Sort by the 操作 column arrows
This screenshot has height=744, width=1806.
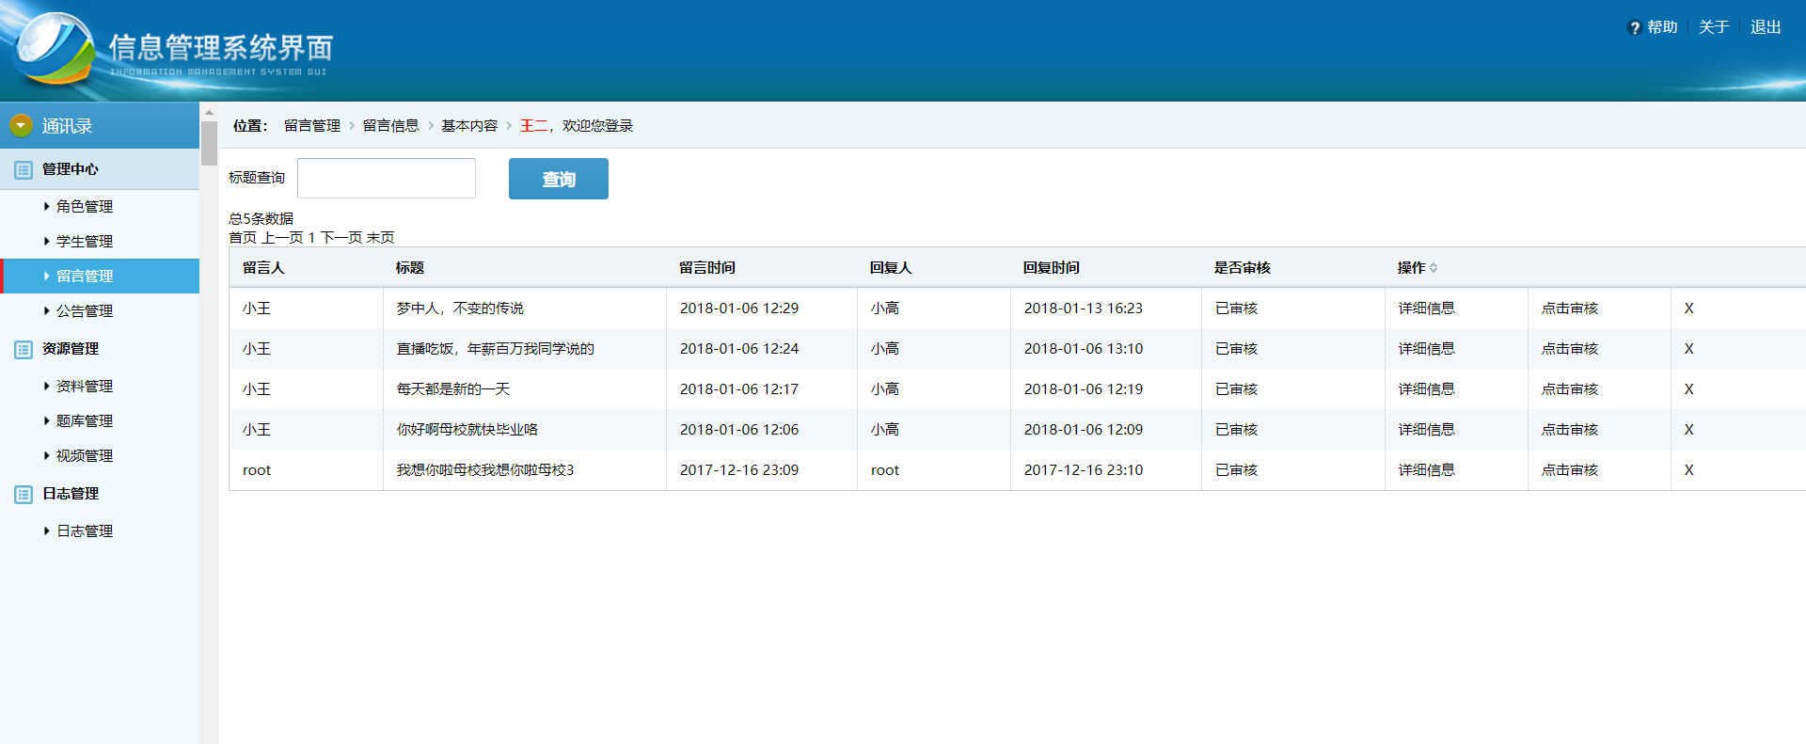pos(1434,268)
